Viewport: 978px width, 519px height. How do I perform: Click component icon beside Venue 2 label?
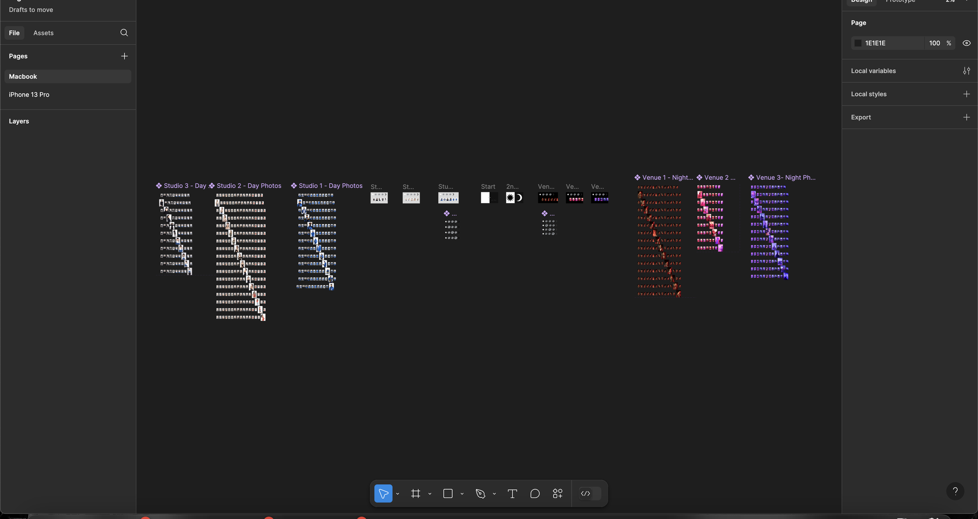tap(699, 178)
